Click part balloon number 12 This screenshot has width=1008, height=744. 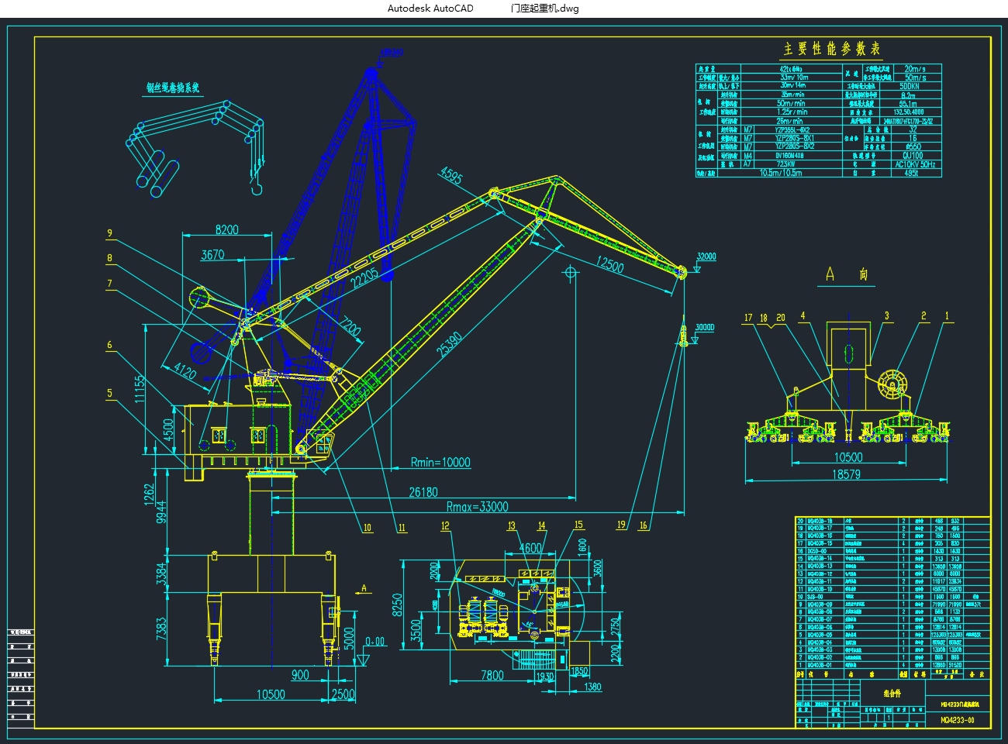pyautogui.click(x=445, y=526)
